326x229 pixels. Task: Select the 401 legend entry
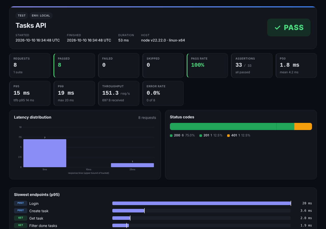coord(239,135)
